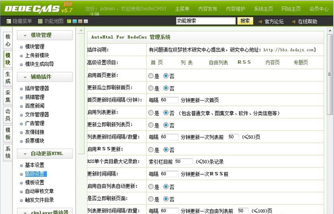
Task: Open the 内容发布 top menu
Action: click(x=208, y=9)
